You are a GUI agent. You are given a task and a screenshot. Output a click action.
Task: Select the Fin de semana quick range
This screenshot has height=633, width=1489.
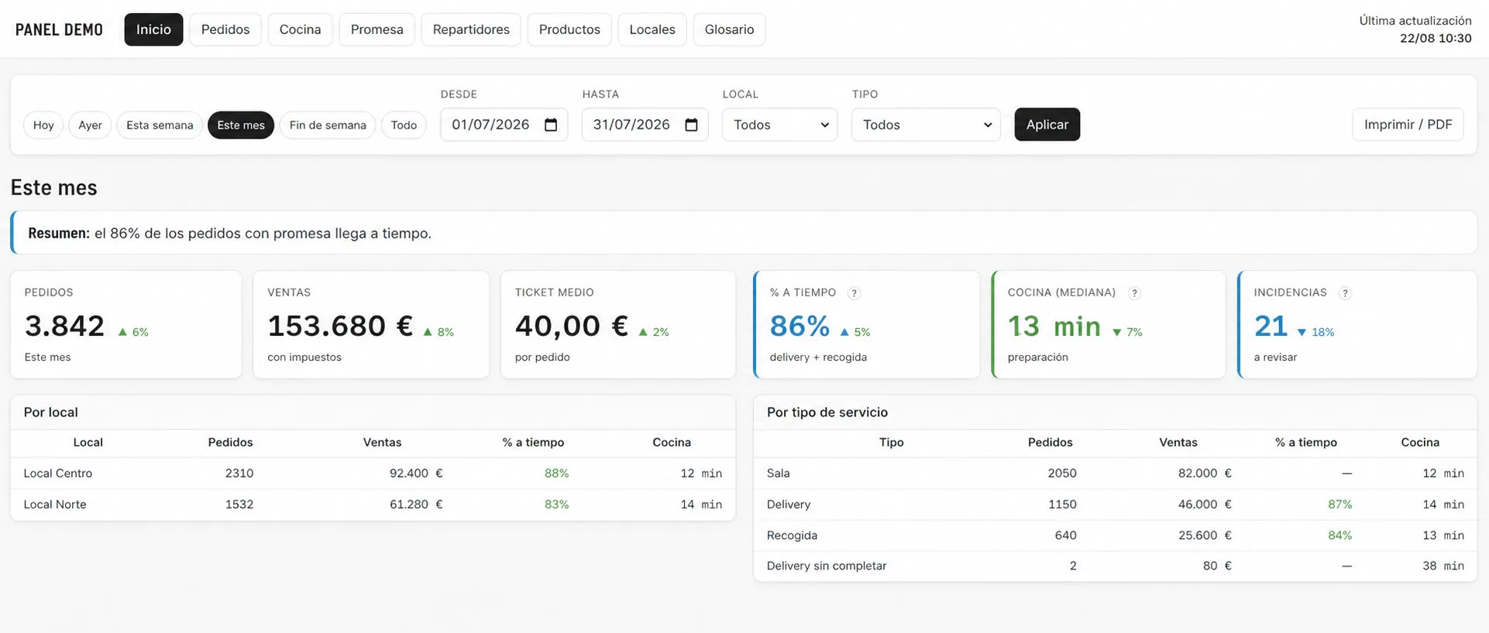[x=328, y=125]
